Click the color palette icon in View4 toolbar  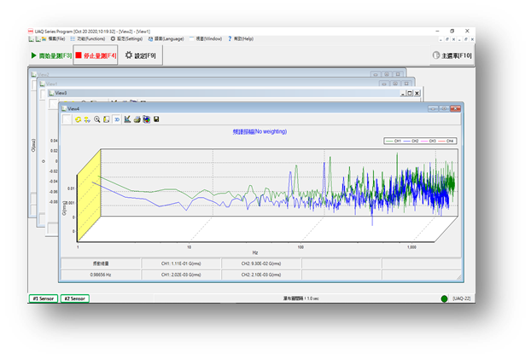146,119
